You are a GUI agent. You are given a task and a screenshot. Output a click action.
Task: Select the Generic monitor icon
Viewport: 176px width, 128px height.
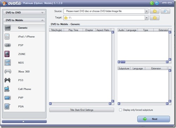click(x=8, y=28)
